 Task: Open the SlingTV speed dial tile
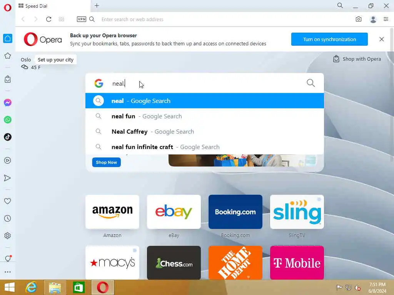[x=297, y=212]
